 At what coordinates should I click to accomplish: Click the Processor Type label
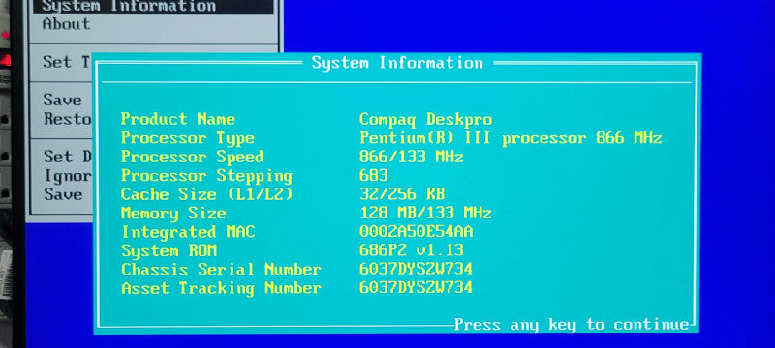click(188, 138)
